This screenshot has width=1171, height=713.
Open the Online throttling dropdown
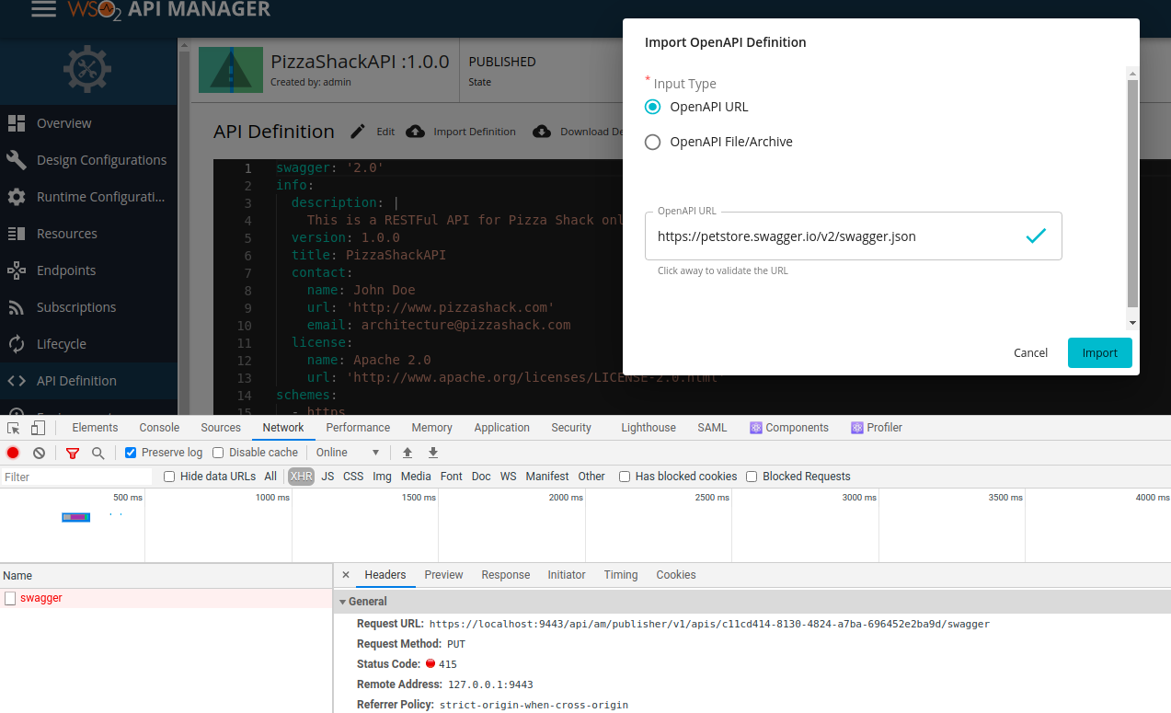coord(348,453)
